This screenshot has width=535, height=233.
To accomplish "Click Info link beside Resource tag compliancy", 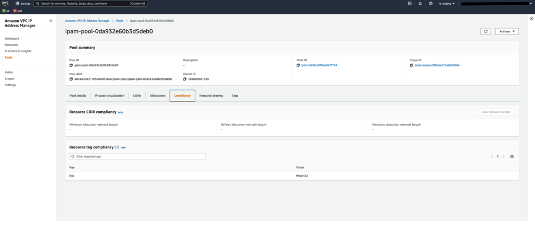I will coord(123,148).
